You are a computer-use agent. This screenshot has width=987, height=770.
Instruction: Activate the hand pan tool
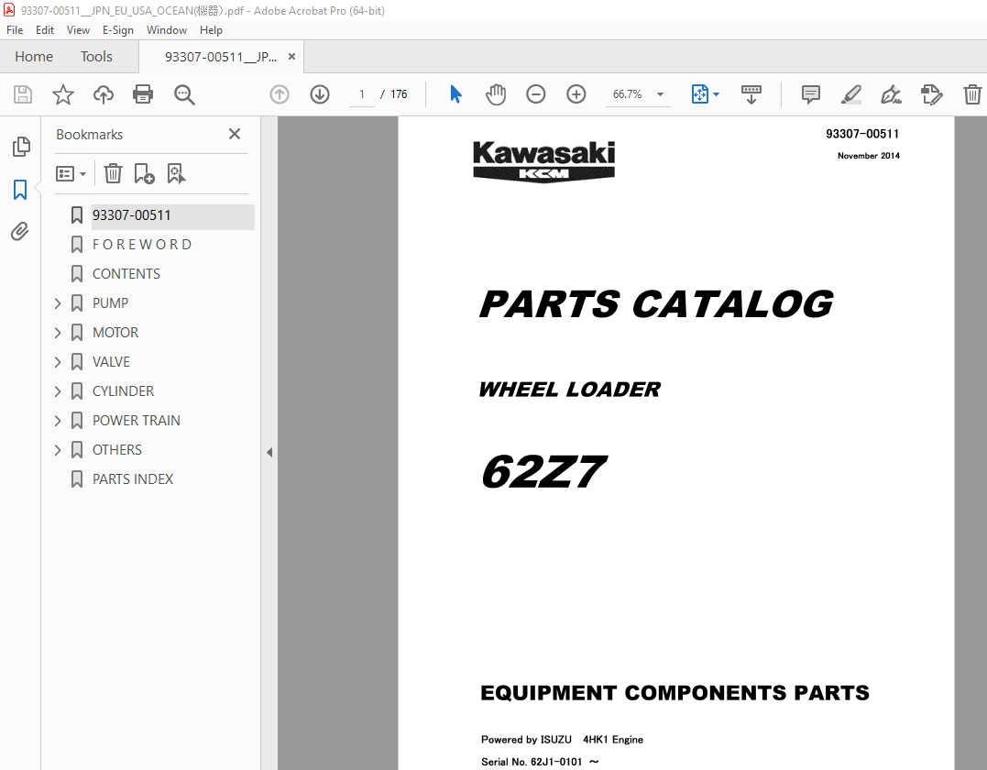(496, 94)
